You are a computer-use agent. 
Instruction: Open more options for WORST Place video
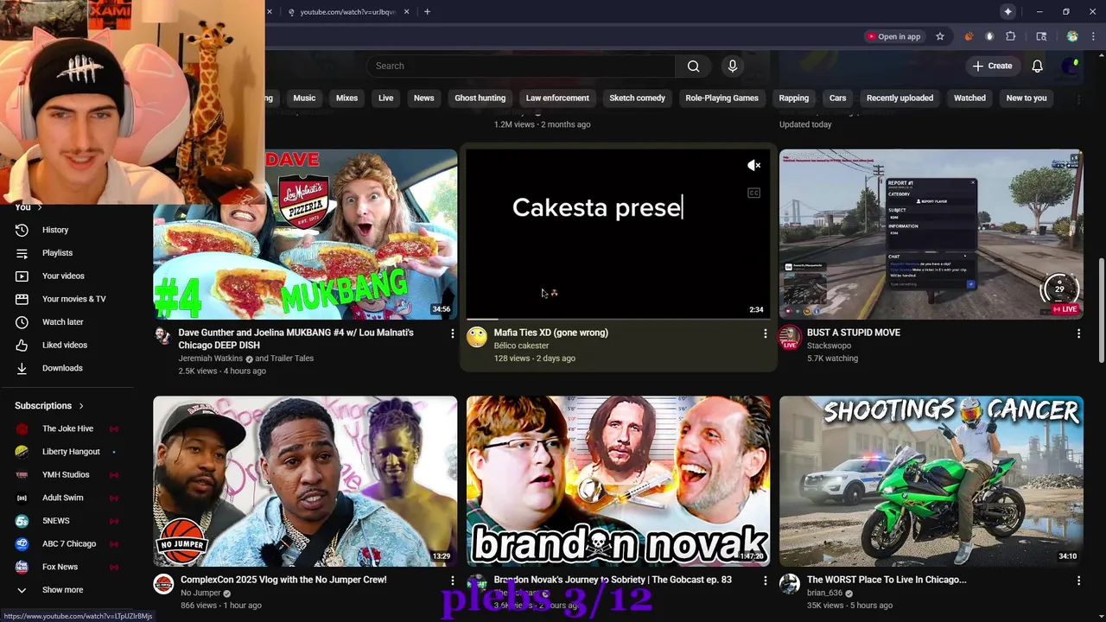click(1078, 581)
